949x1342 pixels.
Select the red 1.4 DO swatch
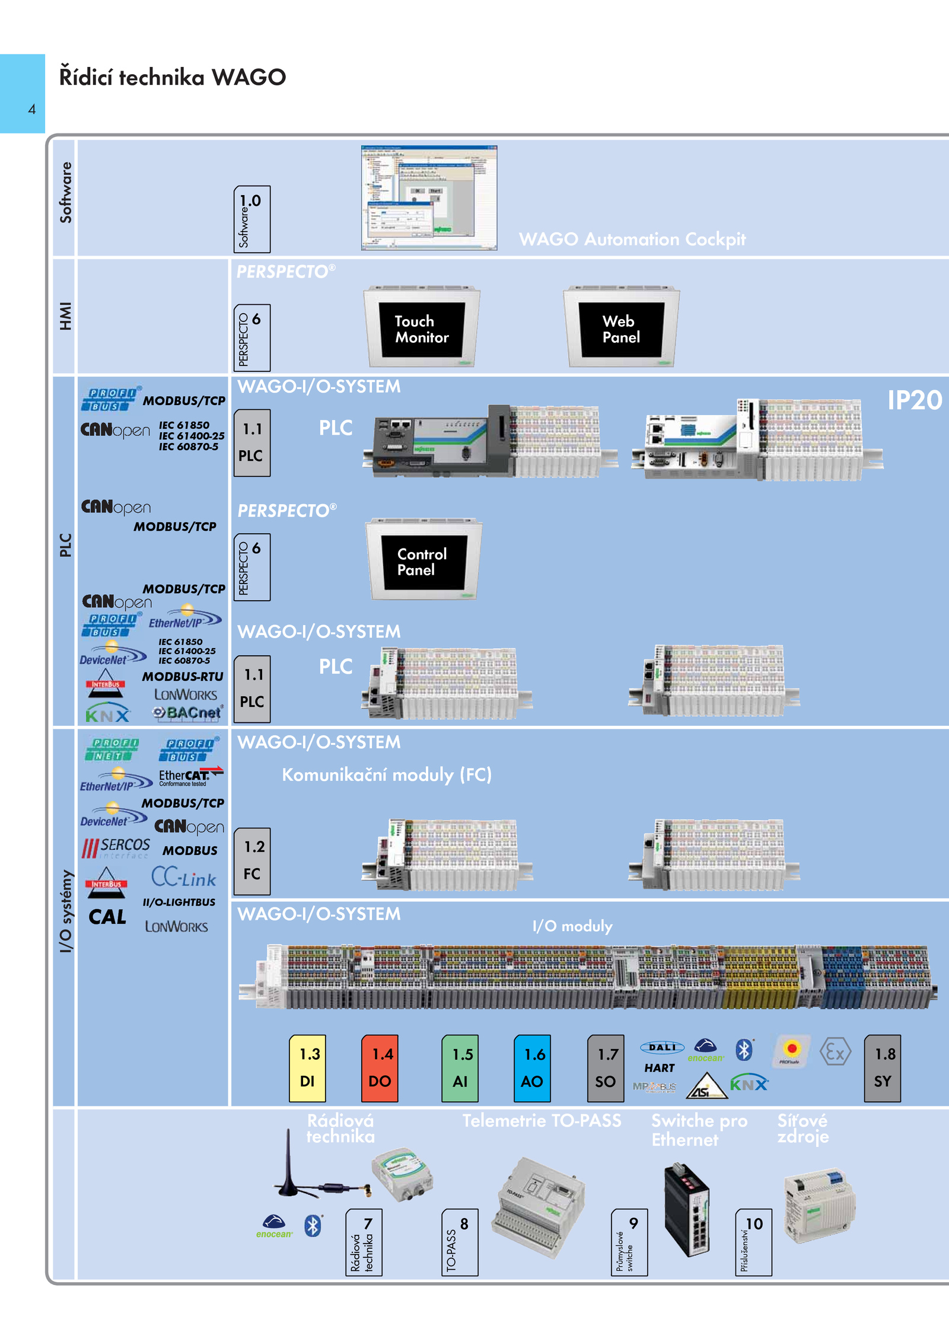tap(380, 1068)
